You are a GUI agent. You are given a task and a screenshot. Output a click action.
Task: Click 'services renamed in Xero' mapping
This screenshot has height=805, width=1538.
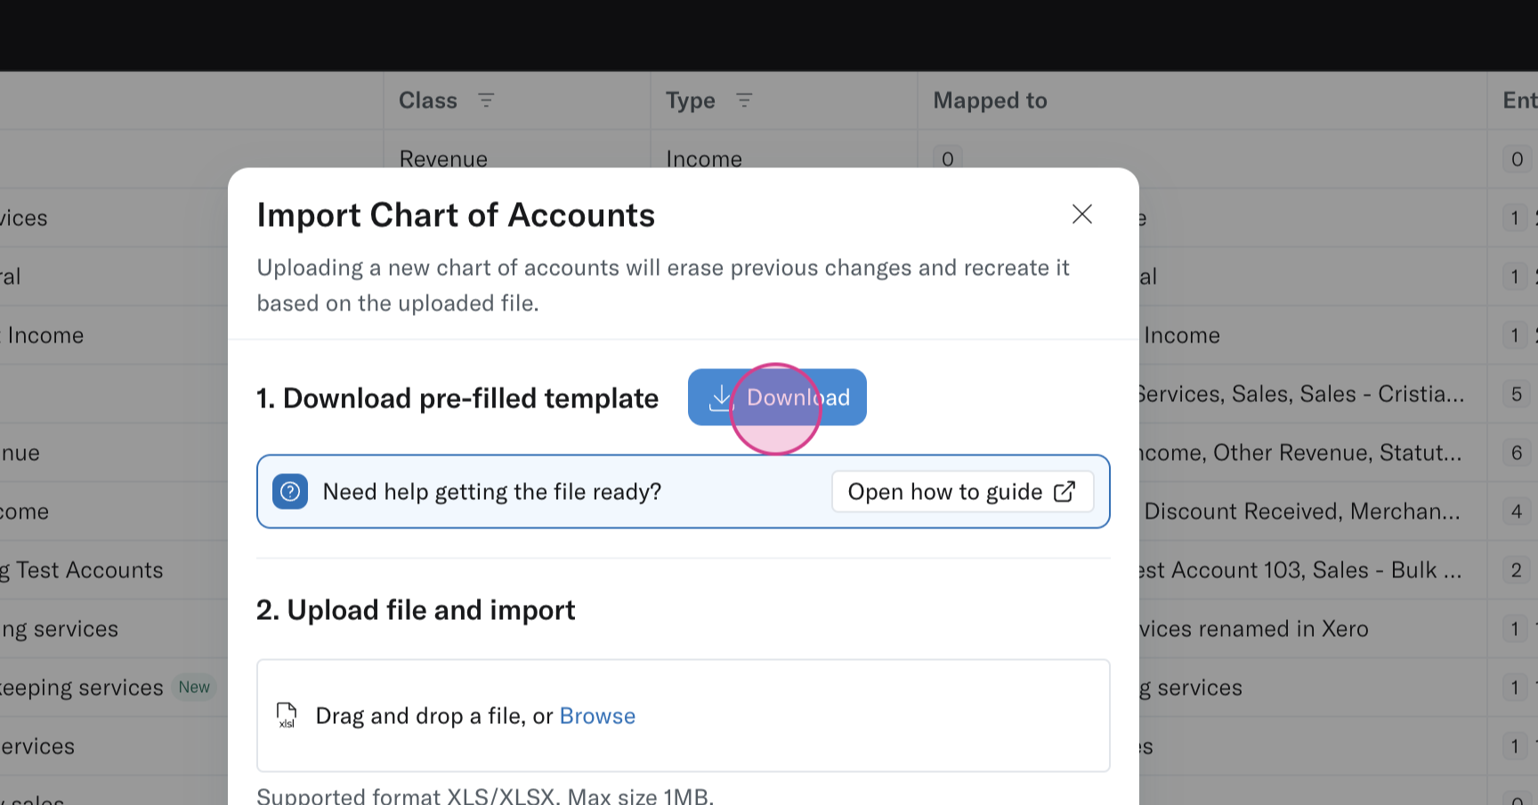pos(1255,629)
